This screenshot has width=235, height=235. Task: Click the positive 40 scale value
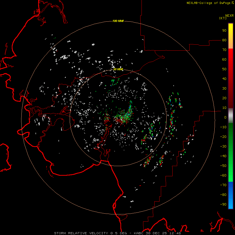coord(224,79)
